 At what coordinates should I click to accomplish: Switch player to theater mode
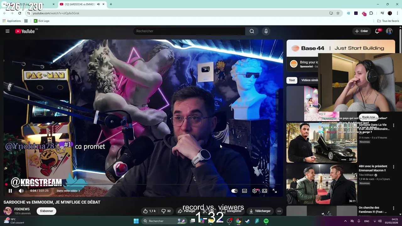[265, 191]
